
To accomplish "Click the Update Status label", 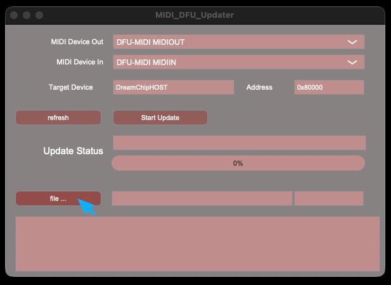I will [x=73, y=151].
